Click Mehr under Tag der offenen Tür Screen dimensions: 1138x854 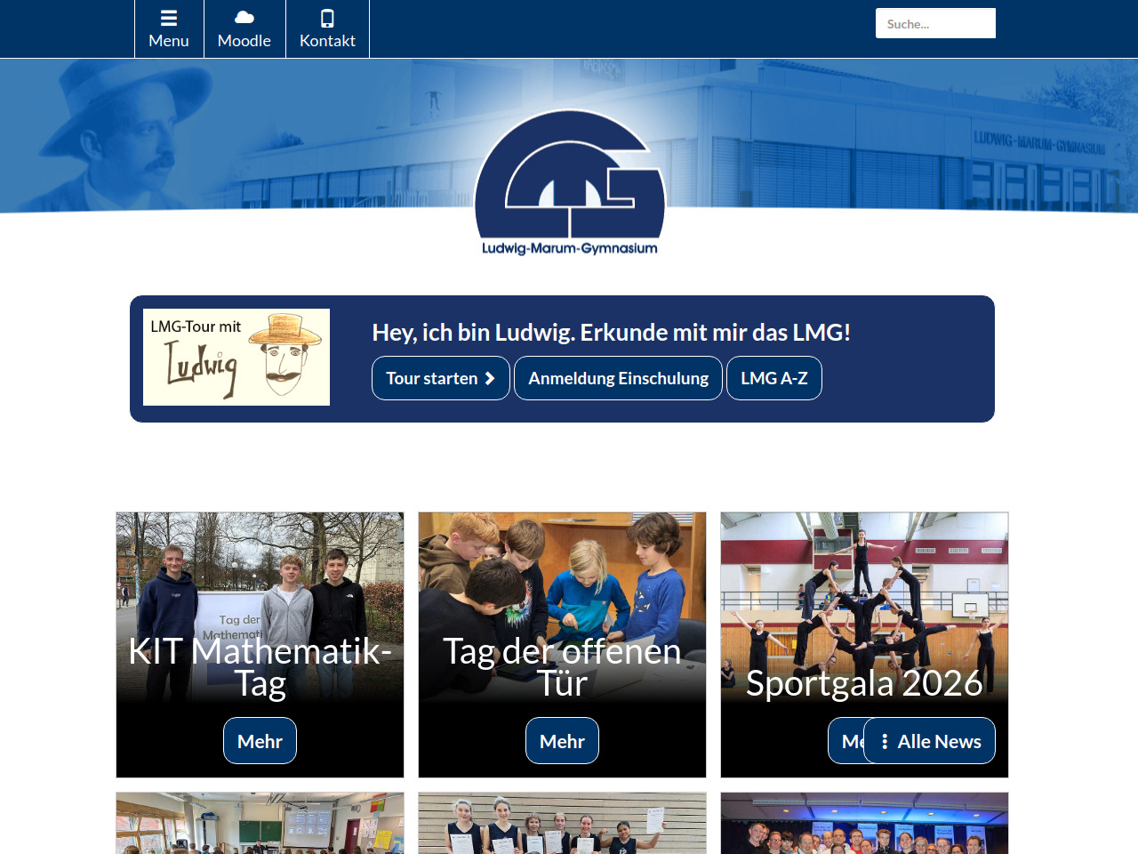[562, 741]
